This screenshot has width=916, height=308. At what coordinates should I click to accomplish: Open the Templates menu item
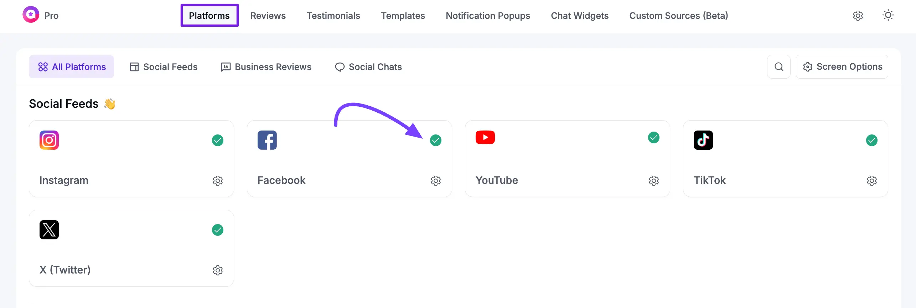403,16
